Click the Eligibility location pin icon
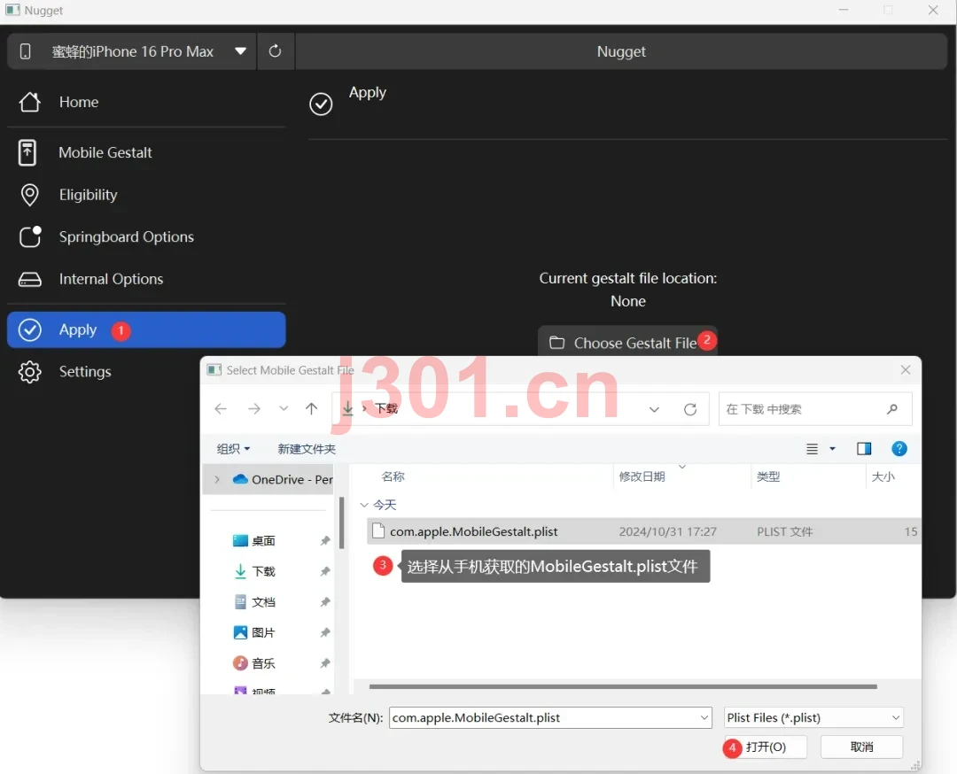 tap(29, 195)
